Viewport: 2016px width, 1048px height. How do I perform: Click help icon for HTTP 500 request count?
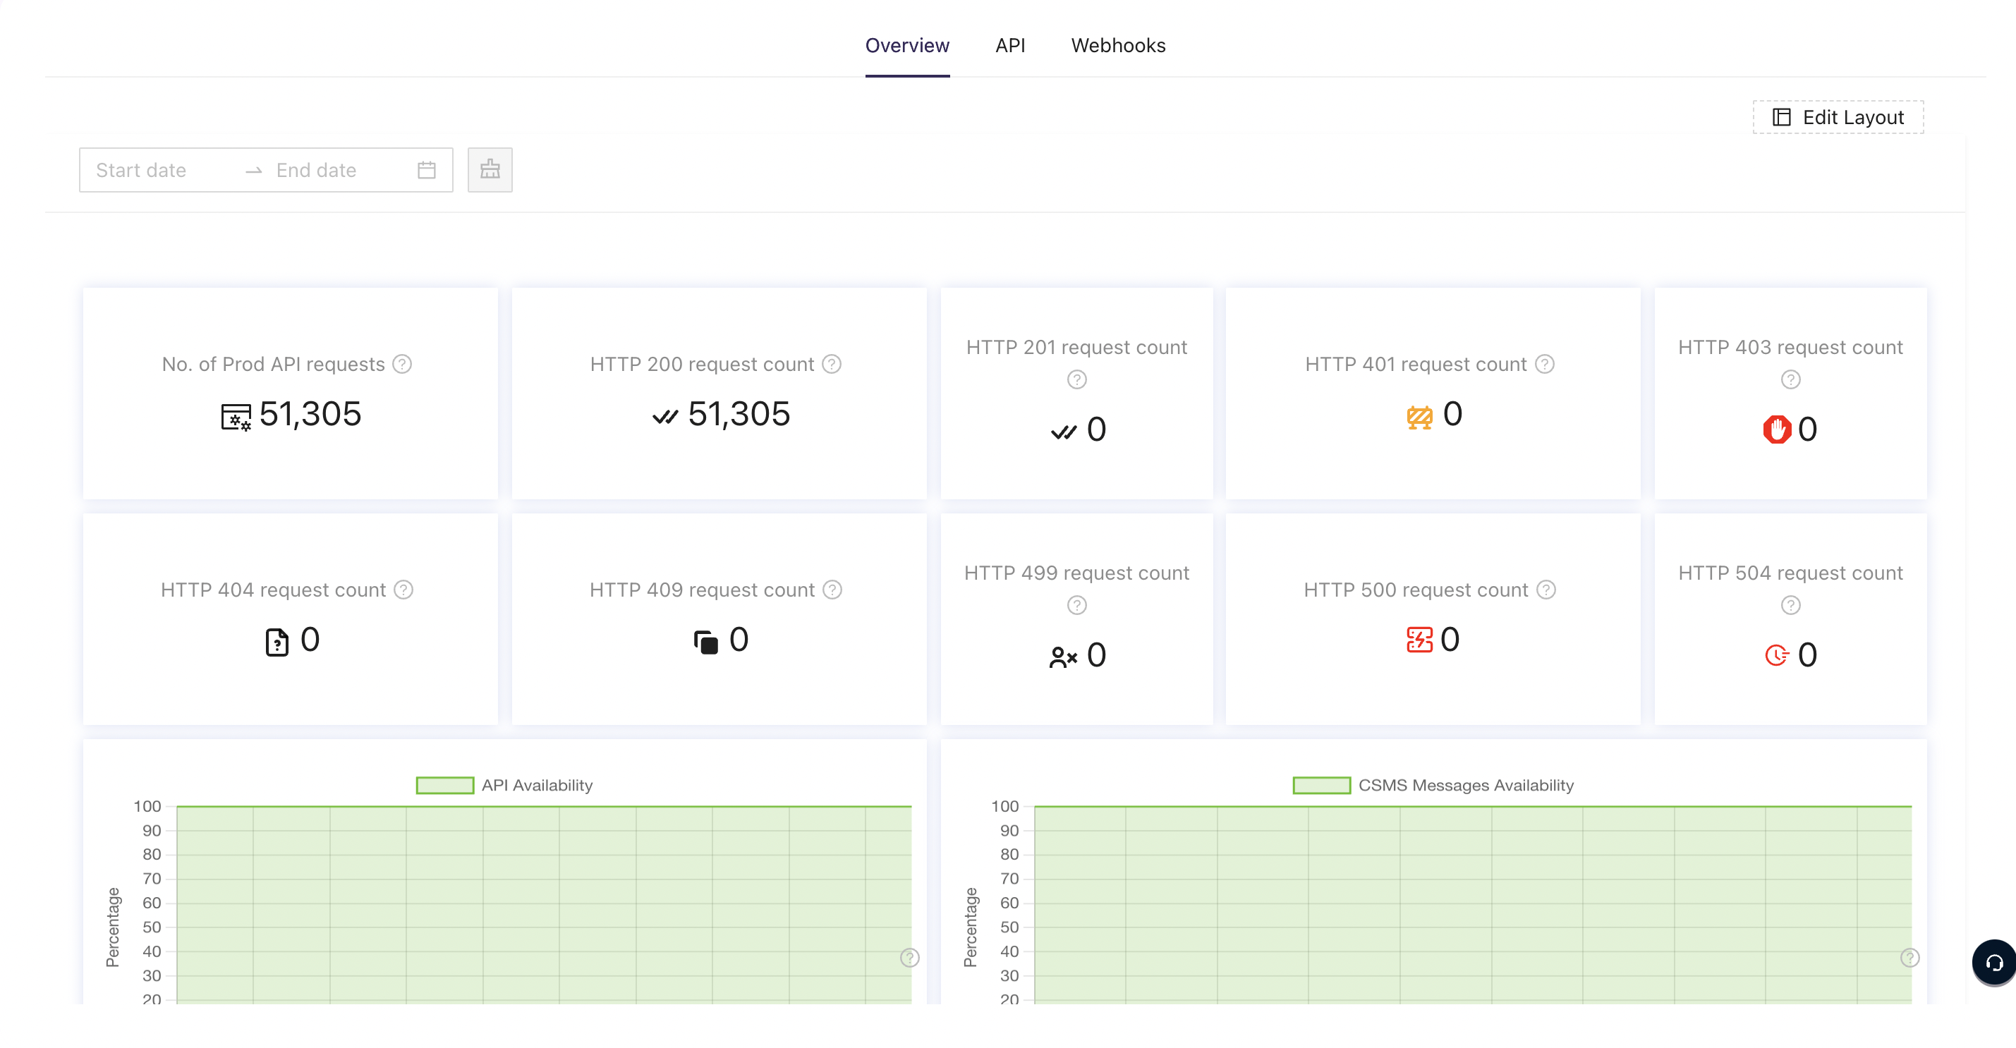[1546, 590]
